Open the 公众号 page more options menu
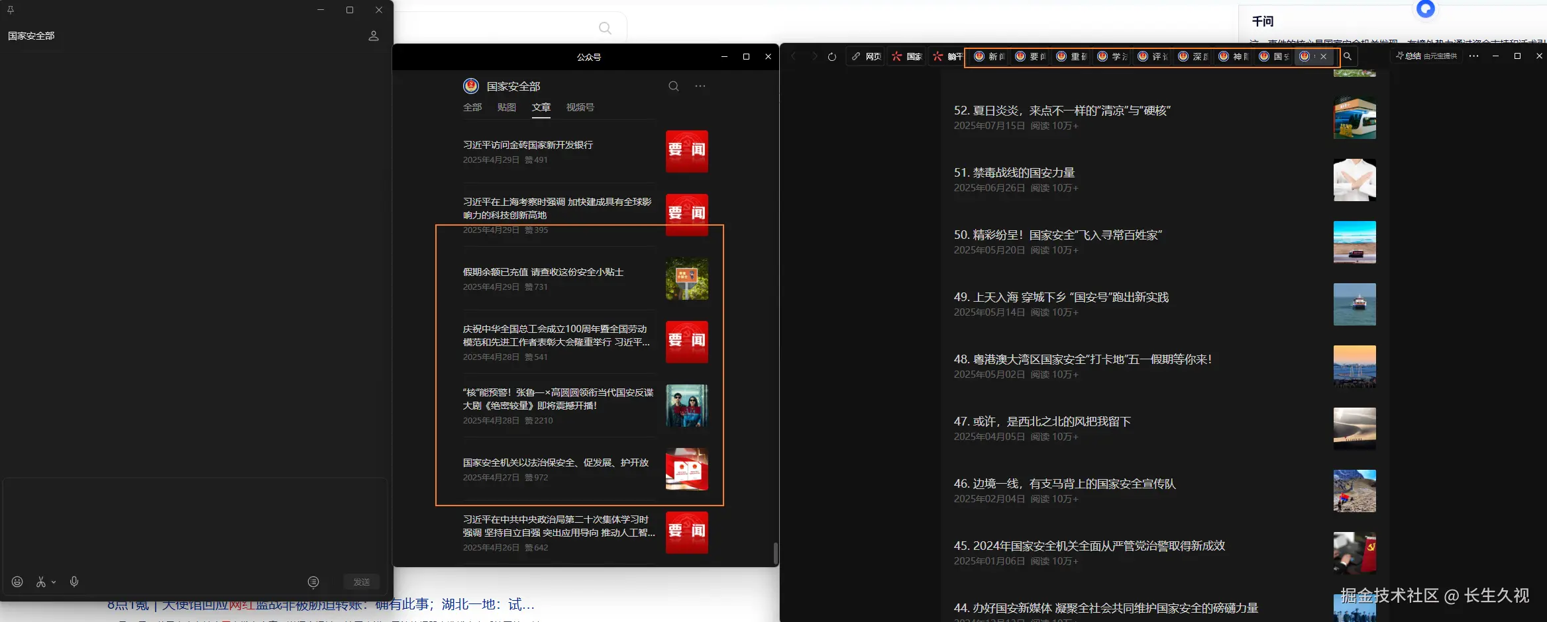Viewport: 1547px width, 622px height. [700, 86]
